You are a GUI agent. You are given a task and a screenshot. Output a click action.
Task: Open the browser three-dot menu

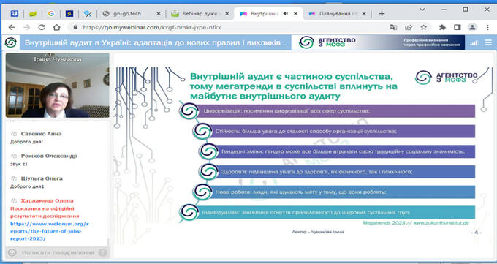487,27
